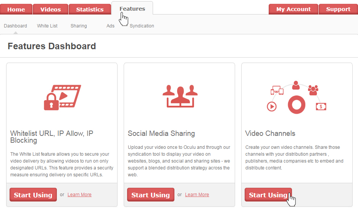Open the Statistics tab

coord(90,10)
